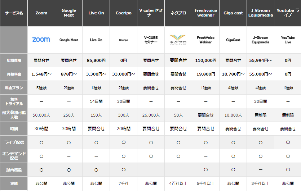301x191 pixels.
Task: Click the J-Stream Equipmedia logo
Action: 261,40
